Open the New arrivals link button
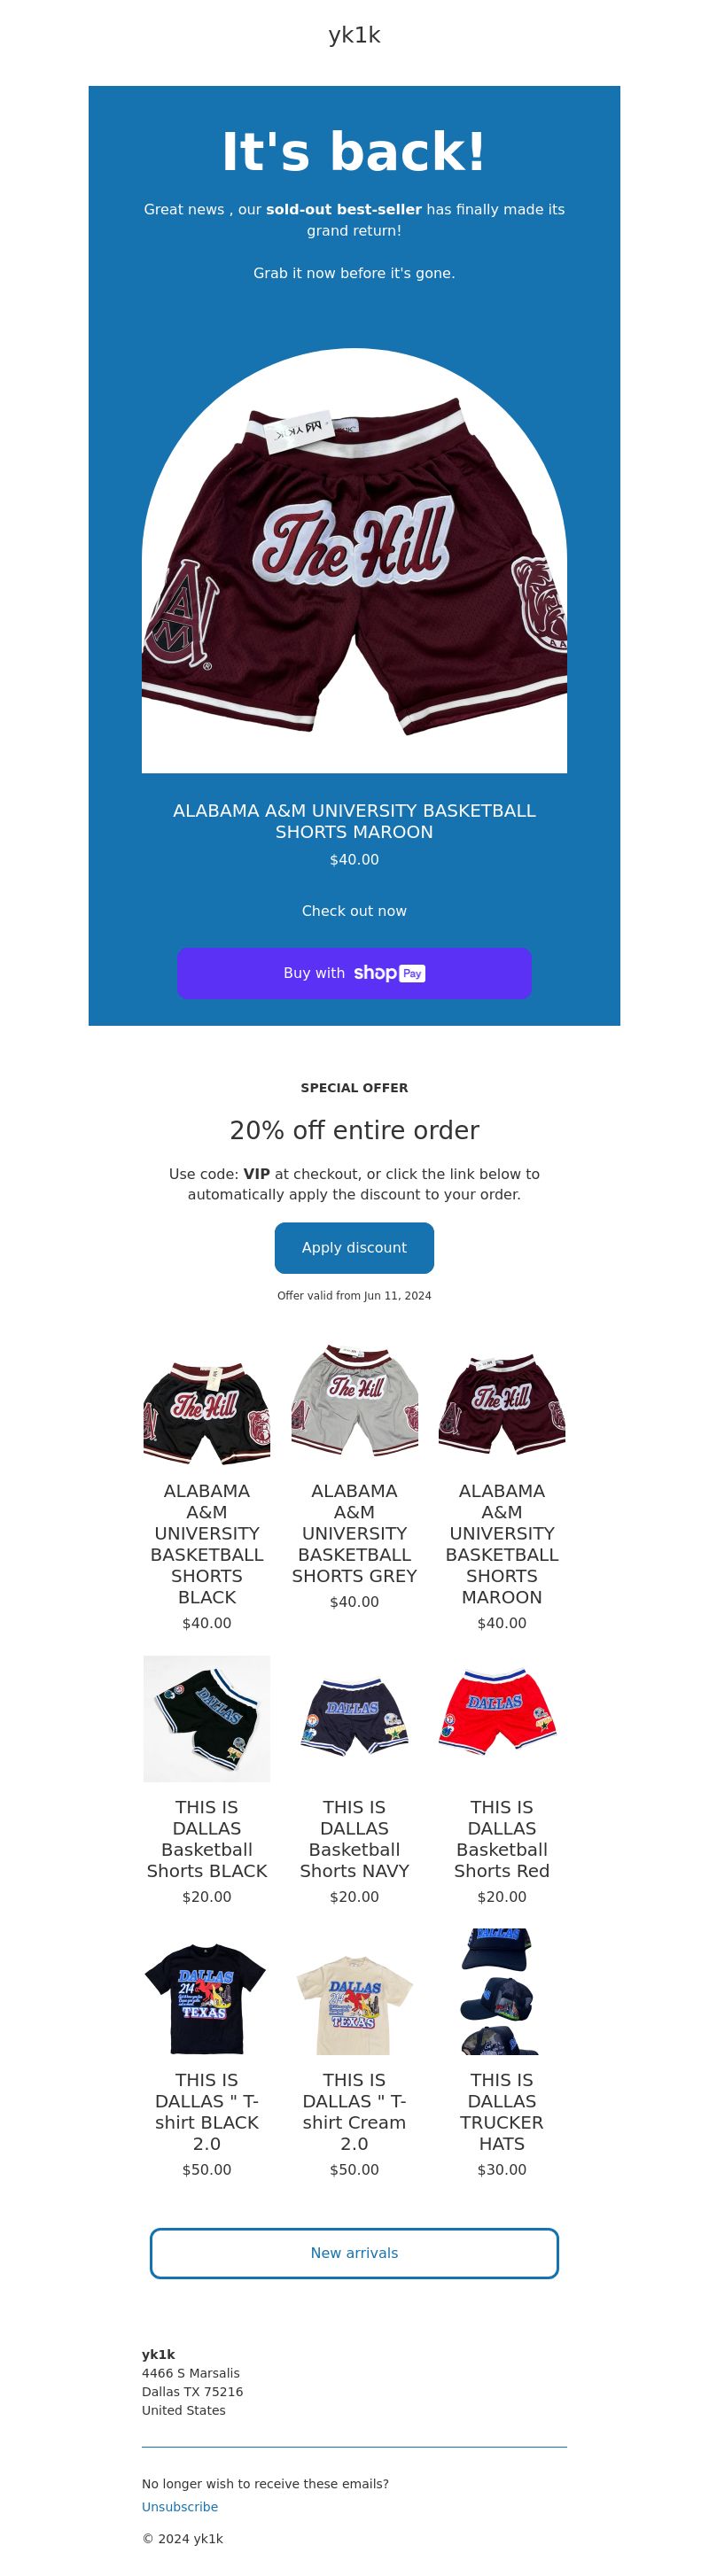709x2576 pixels. [354, 2252]
